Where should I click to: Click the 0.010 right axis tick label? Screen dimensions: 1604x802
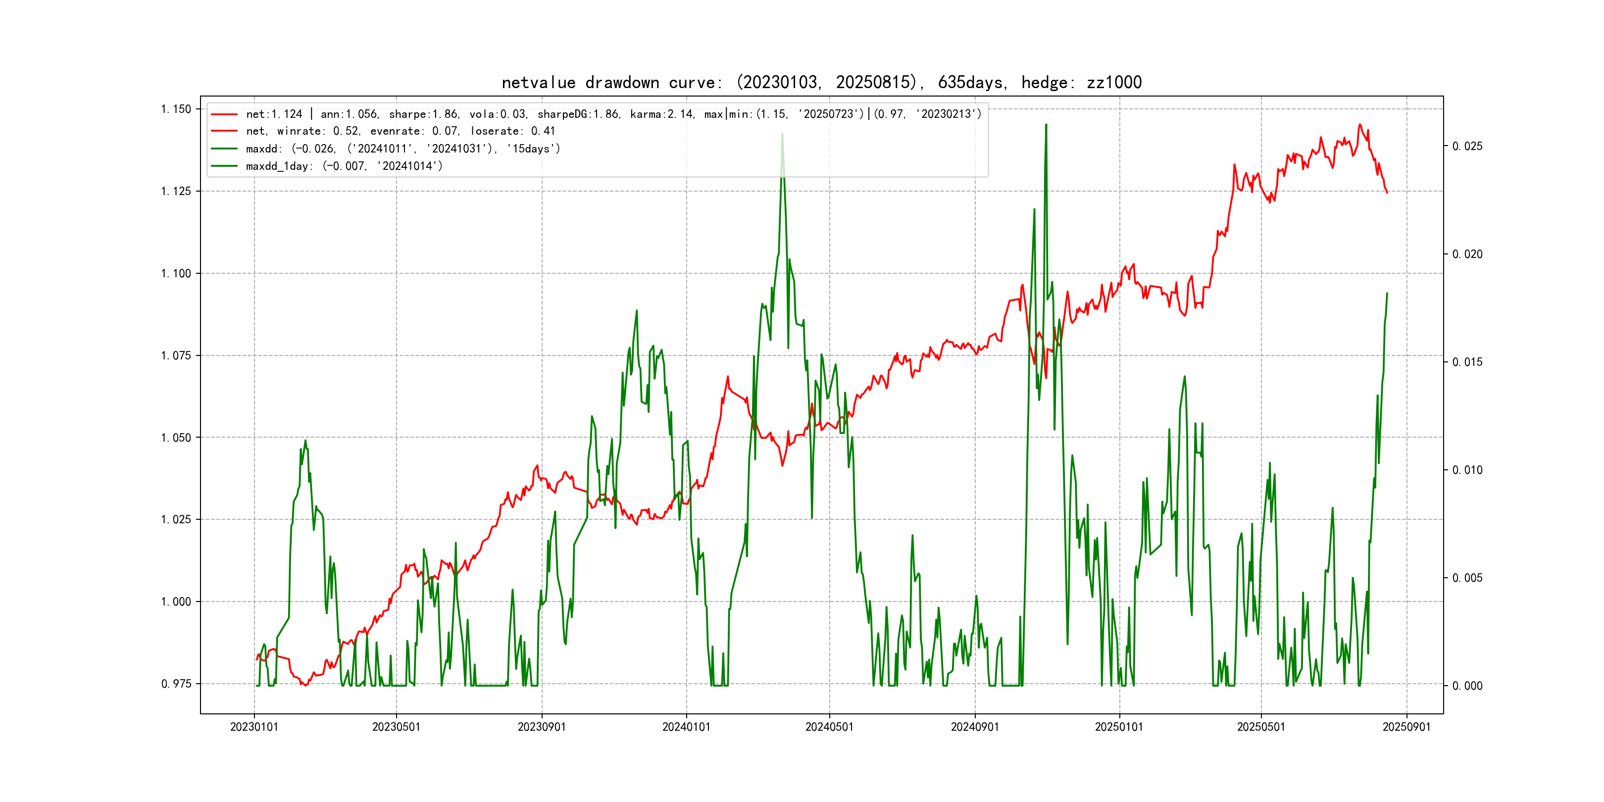point(1467,470)
